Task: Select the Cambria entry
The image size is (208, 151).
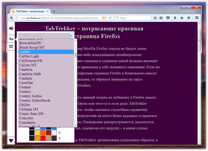Action: (46, 70)
